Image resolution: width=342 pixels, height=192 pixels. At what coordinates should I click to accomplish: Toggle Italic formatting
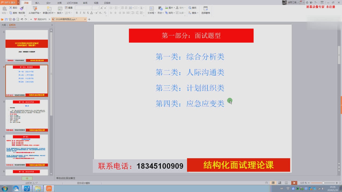point(80,13)
